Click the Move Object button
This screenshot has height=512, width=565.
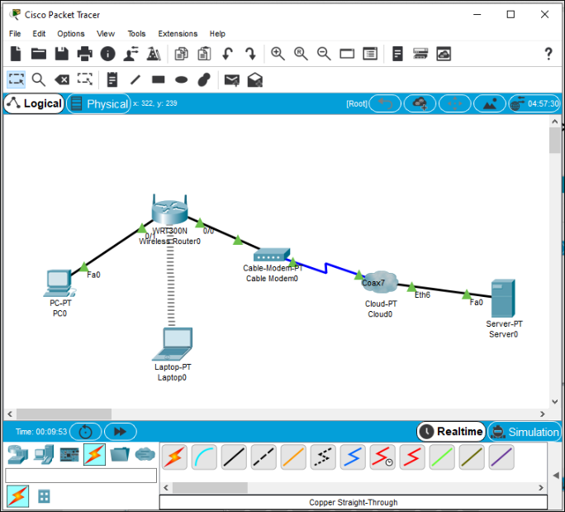tap(455, 104)
